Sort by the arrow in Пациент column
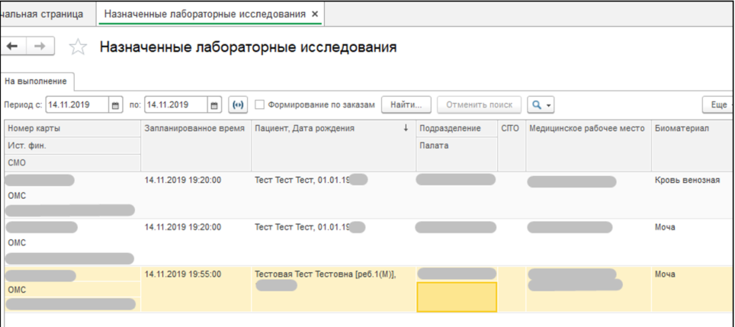This screenshot has width=735, height=327. [406, 129]
